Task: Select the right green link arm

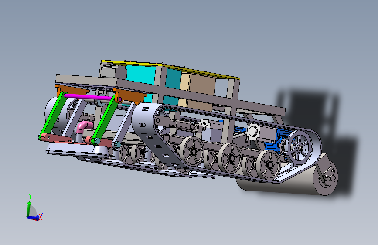Action: pos(105,120)
